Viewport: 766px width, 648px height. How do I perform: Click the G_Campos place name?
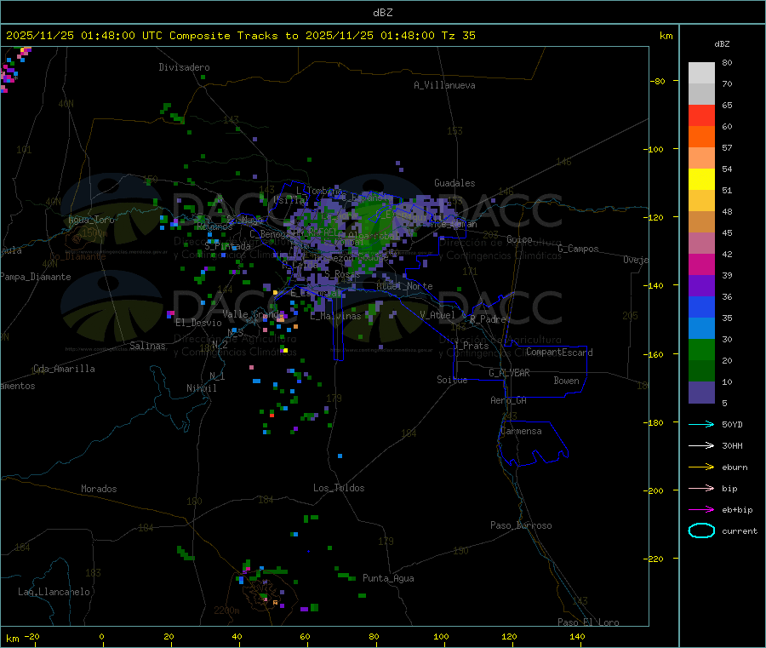(x=578, y=249)
